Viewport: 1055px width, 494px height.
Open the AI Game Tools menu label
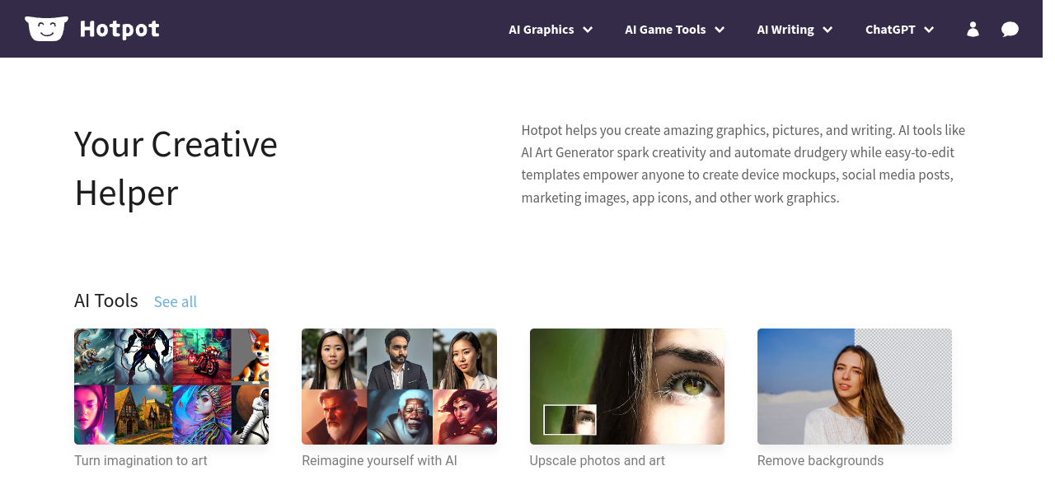[x=665, y=30]
